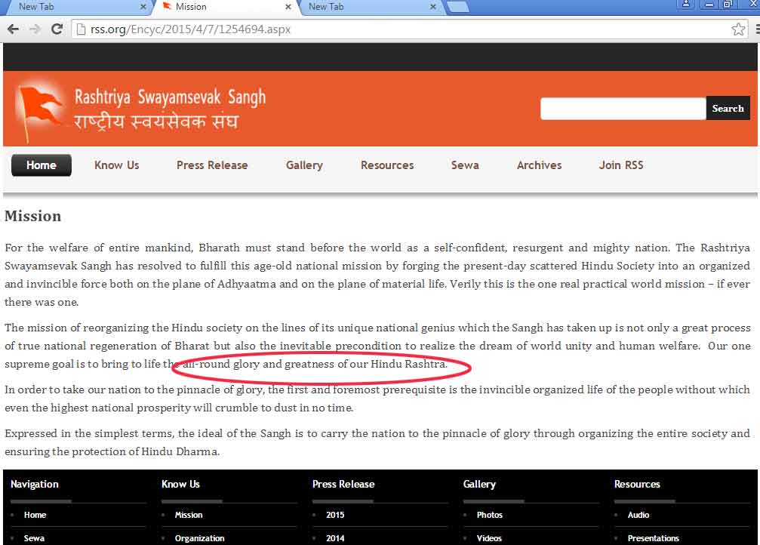Click the Chrome user profile icon
The height and width of the screenshot is (545, 760).
tap(686, 5)
